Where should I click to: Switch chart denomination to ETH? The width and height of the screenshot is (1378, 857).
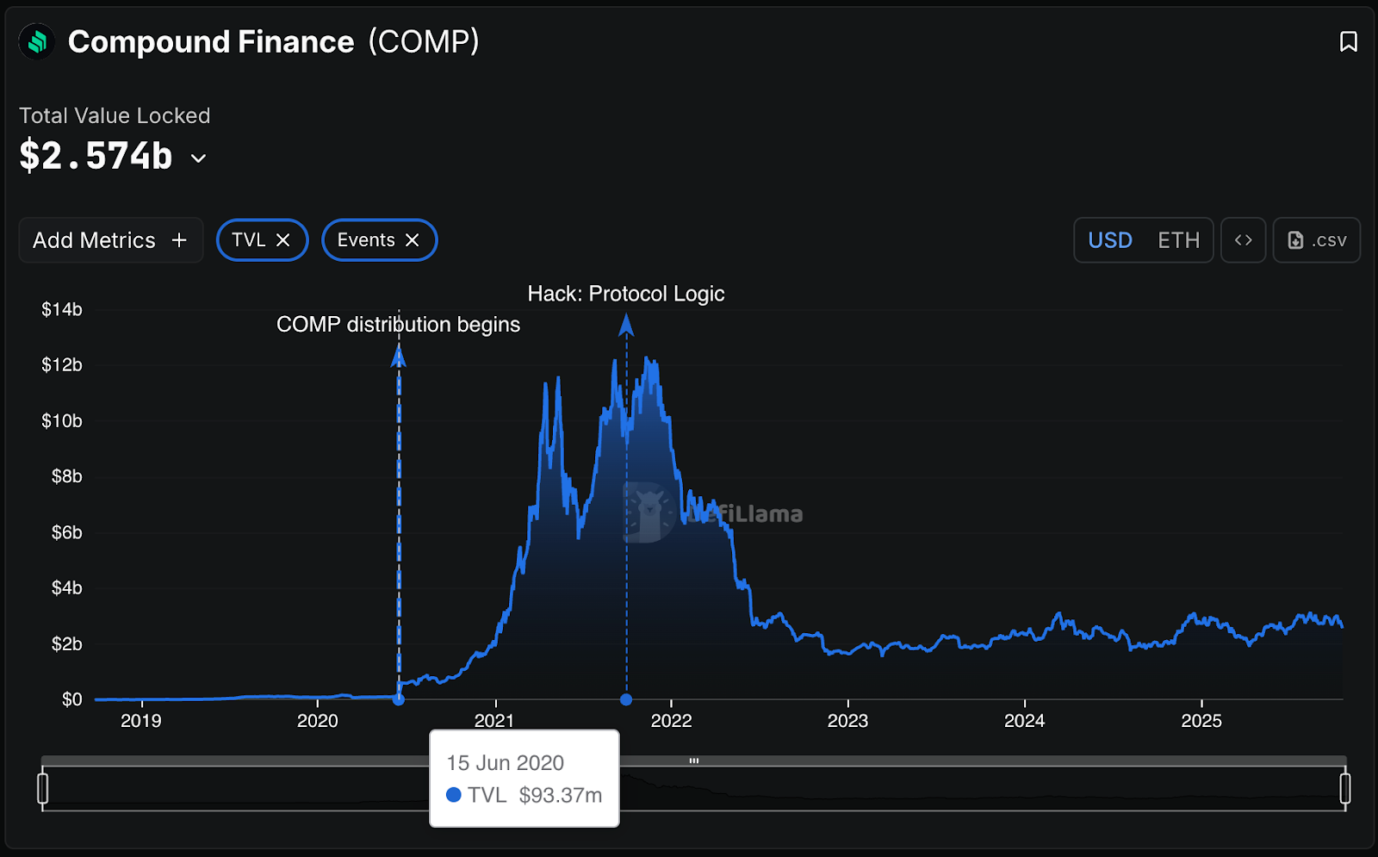[x=1178, y=240]
